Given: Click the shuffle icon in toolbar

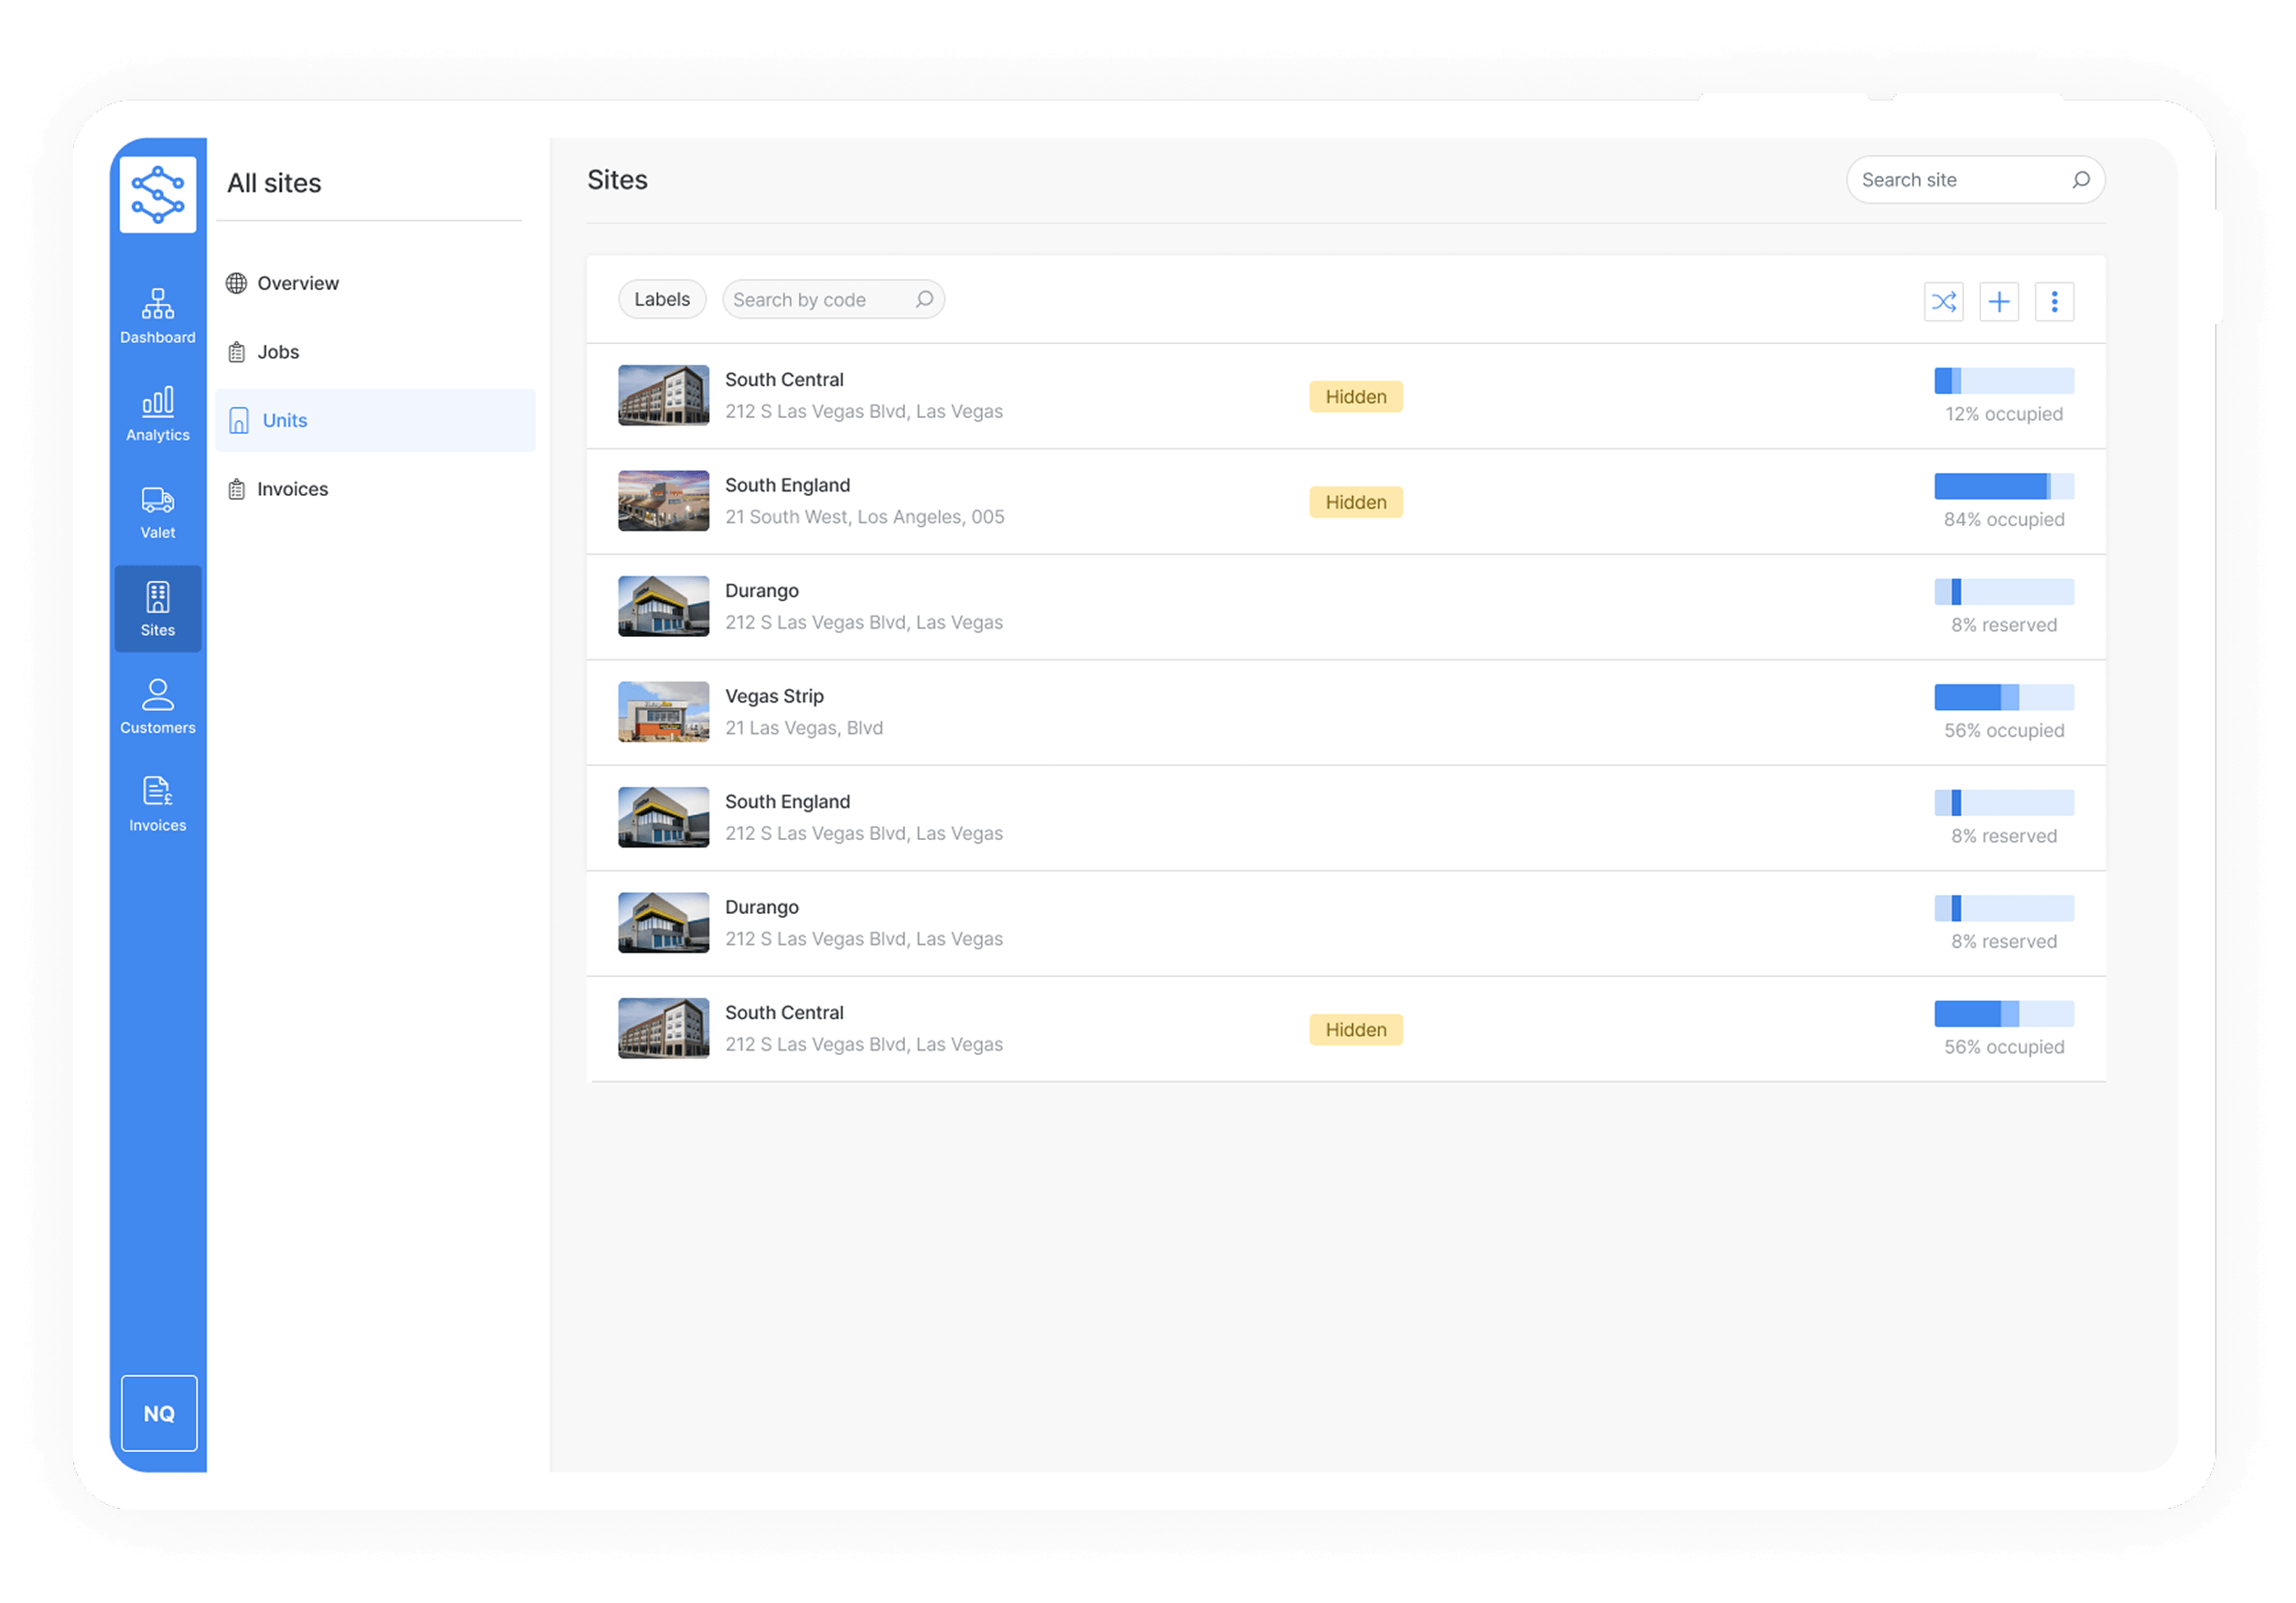Looking at the screenshot, I should (1943, 301).
